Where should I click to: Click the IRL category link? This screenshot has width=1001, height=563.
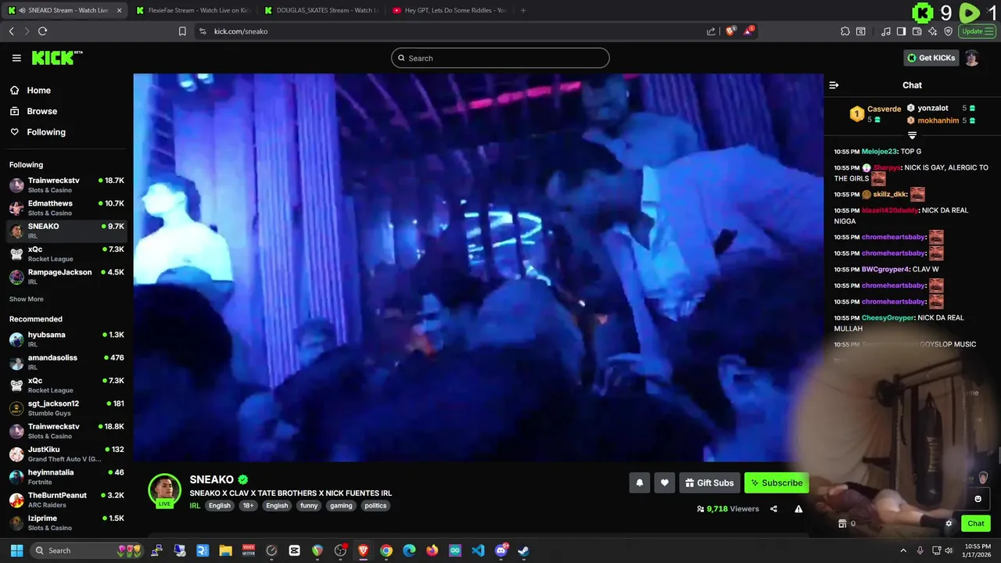(195, 506)
